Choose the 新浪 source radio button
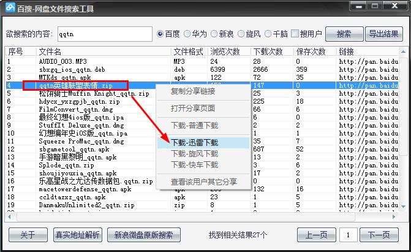Image resolution: width=411 pixels, height=252 pixels. coord(215,34)
